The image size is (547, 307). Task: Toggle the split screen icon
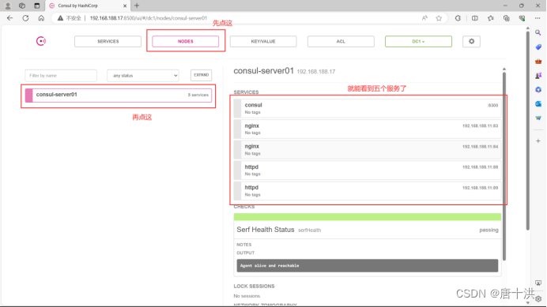(475, 18)
